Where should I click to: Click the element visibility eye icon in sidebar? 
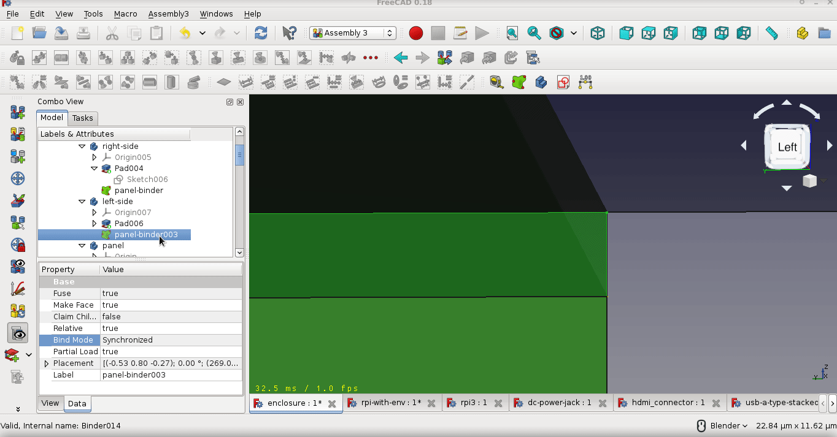click(18, 333)
